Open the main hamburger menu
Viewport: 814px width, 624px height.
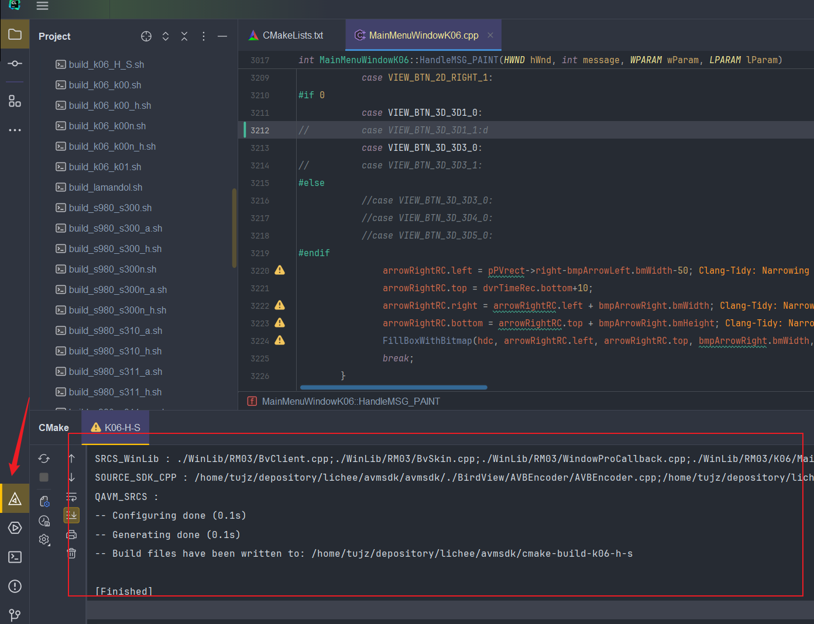42,6
